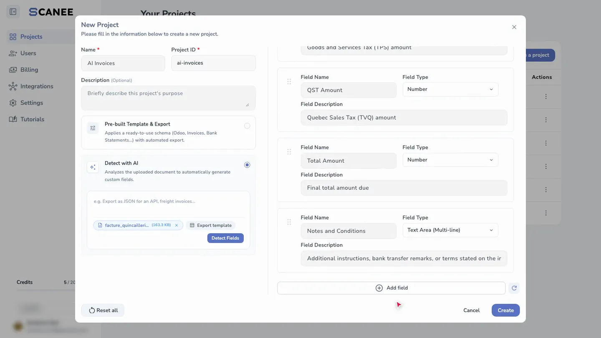The image size is (601, 338).
Task: Edit the Quebec Sales Tax description field
Action: [404, 118]
